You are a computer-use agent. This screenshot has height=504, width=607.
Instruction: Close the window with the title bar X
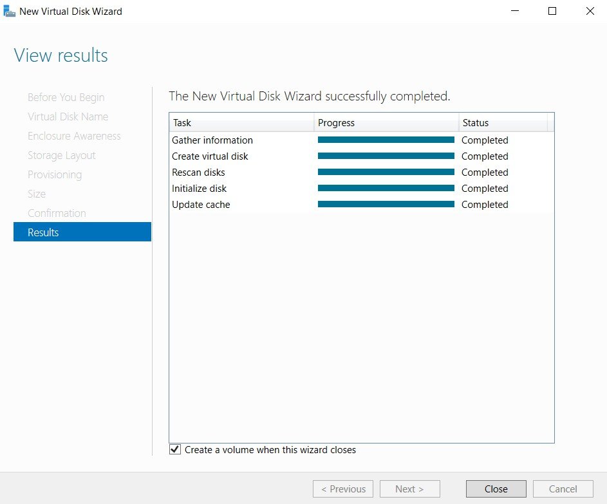[x=590, y=11]
